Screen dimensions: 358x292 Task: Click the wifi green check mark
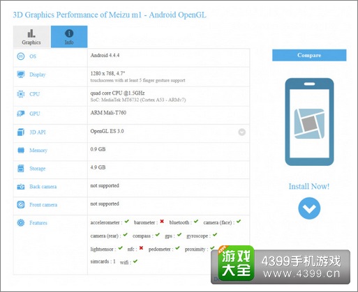pyautogui.click(x=135, y=261)
